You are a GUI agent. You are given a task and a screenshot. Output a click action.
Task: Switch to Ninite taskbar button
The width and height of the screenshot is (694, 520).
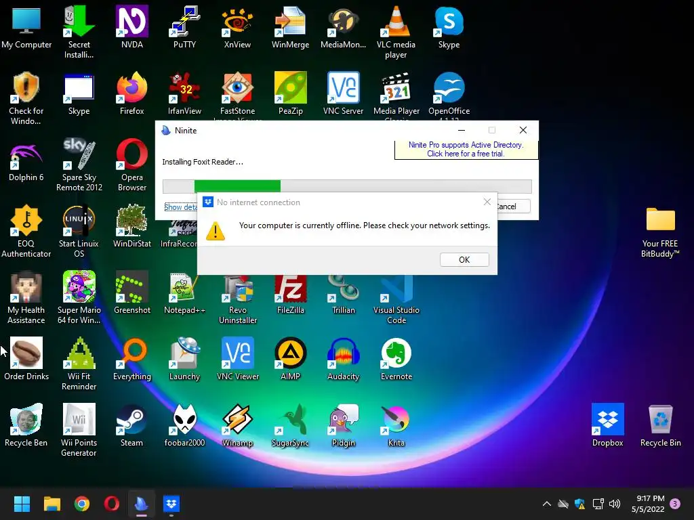pos(141,504)
